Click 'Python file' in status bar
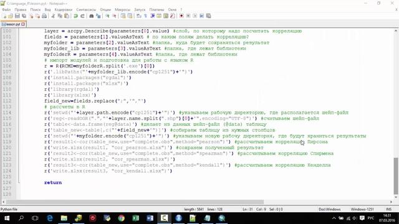The height and width of the screenshot is (224, 399). click(x=9, y=209)
